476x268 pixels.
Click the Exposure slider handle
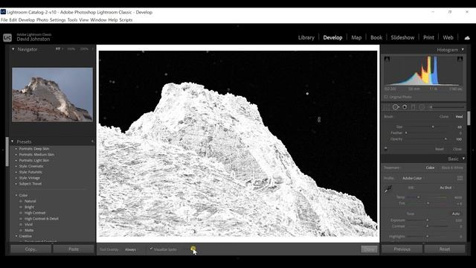click(x=428, y=220)
